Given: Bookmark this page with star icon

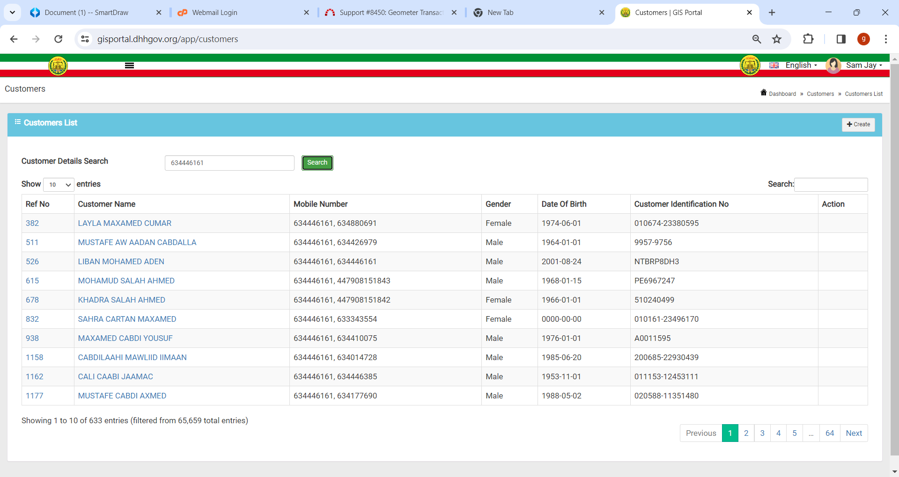Looking at the screenshot, I should tap(777, 39).
